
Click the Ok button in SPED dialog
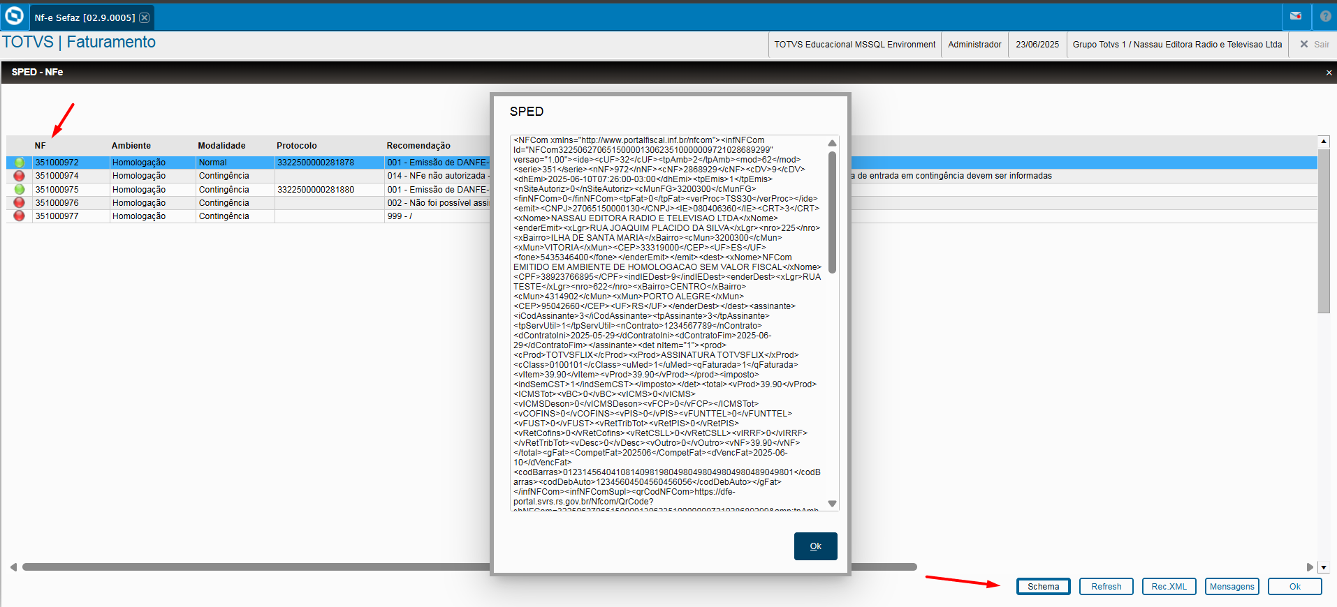point(815,546)
